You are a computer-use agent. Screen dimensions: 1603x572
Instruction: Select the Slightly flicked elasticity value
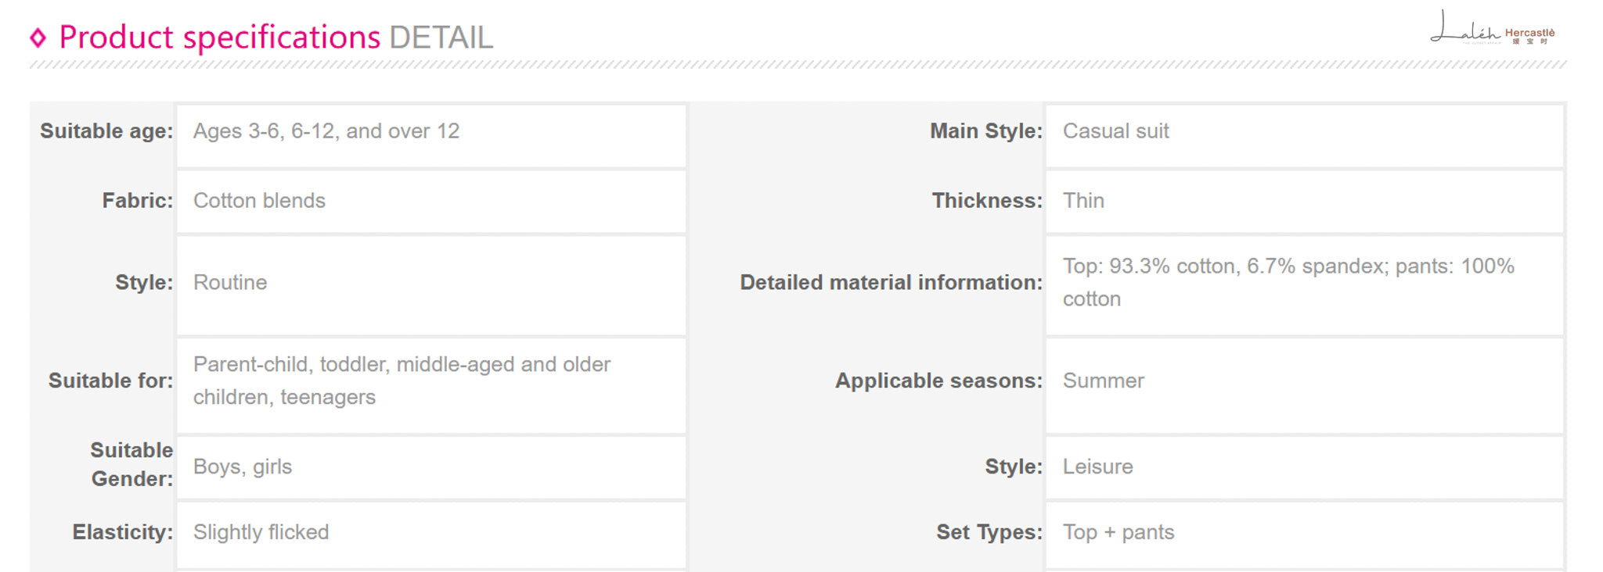click(261, 532)
